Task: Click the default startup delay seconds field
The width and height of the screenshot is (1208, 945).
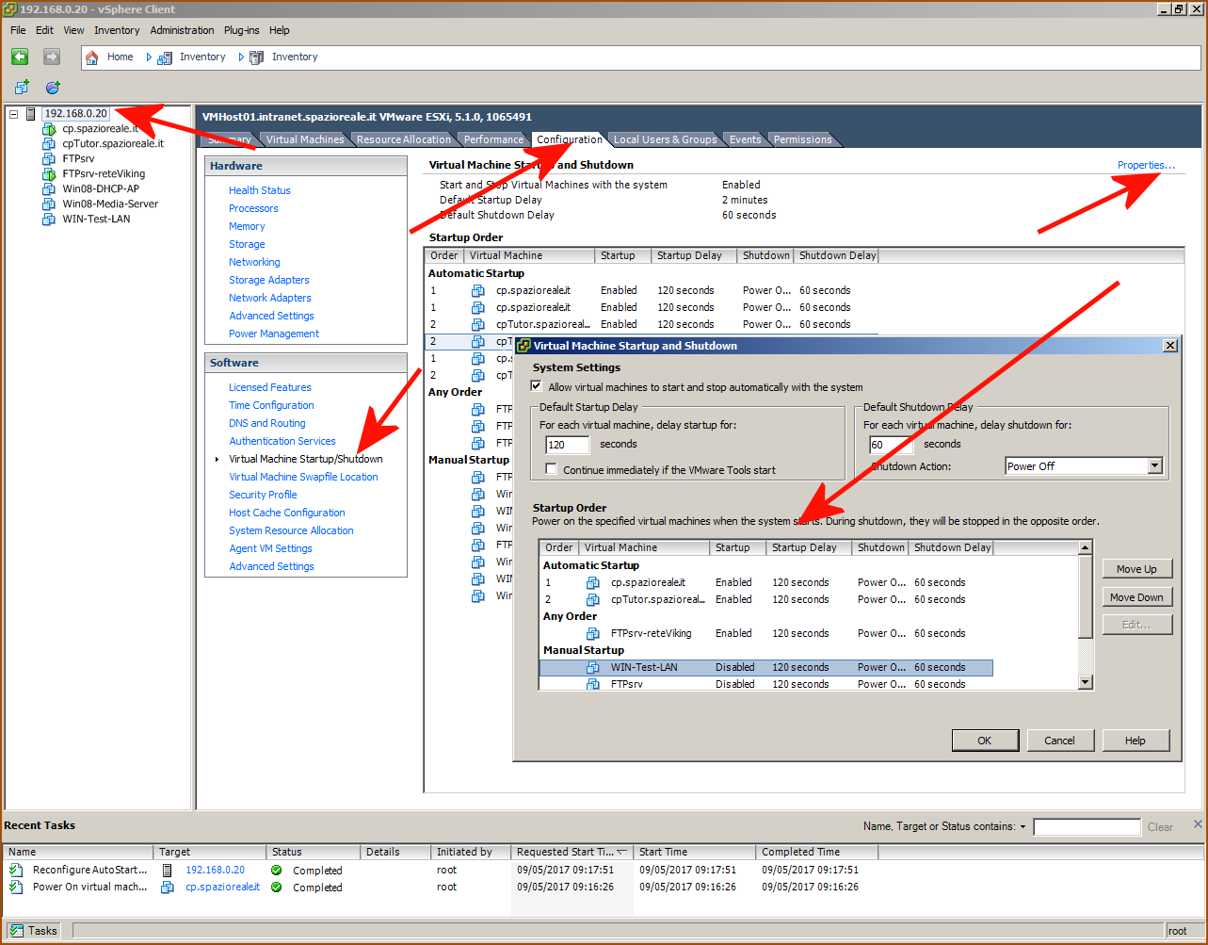Action: (x=568, y=445)
